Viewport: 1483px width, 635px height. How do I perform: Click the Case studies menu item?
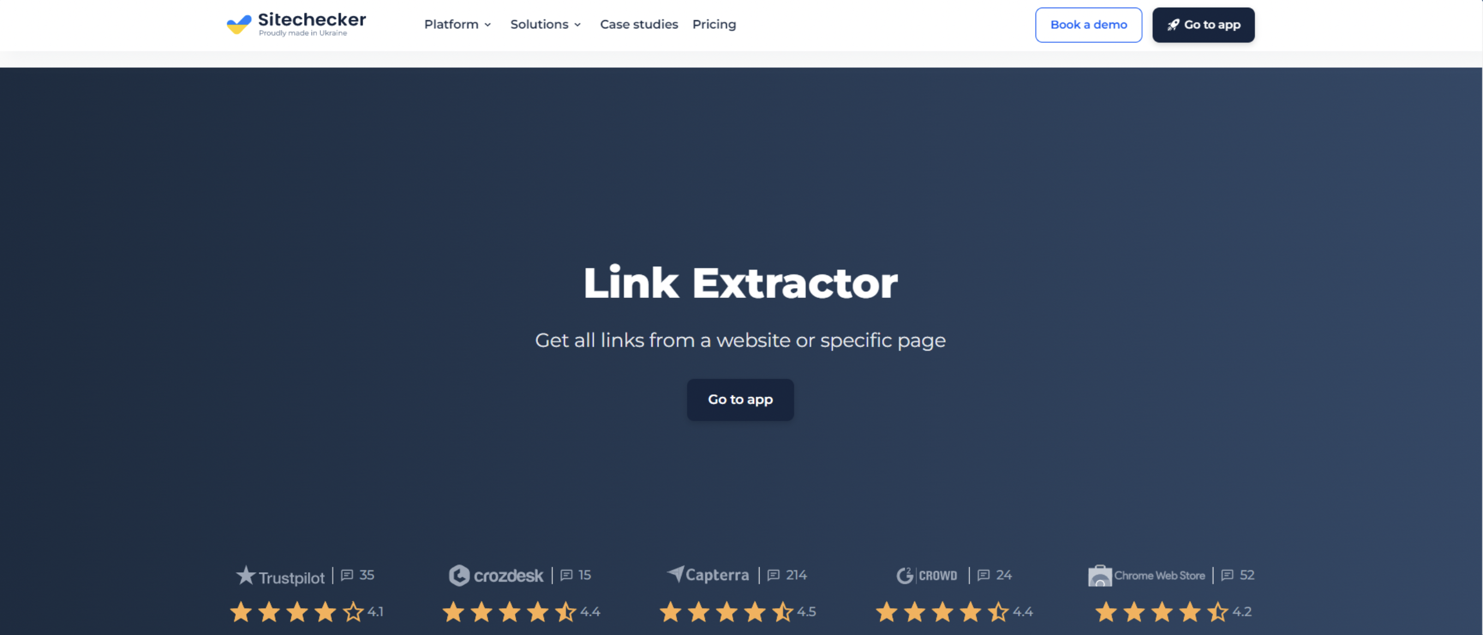[639, 25]
